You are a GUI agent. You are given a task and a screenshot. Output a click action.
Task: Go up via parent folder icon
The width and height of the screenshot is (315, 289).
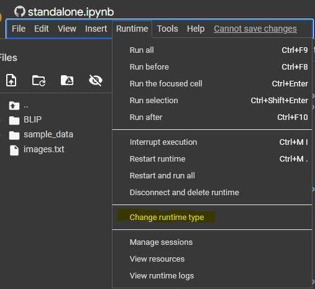point(14,106)
